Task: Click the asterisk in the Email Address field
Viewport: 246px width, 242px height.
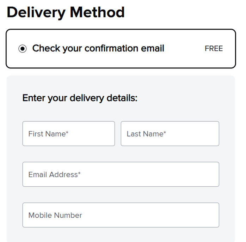Action: (x=79, y=173)
